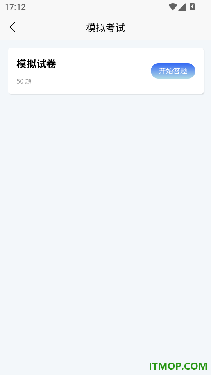
Task: Click the 模拟考试 page title
Action: point(105,28)
